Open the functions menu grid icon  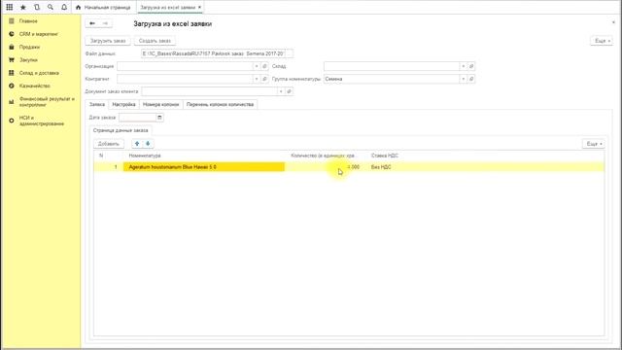[10, 7]
